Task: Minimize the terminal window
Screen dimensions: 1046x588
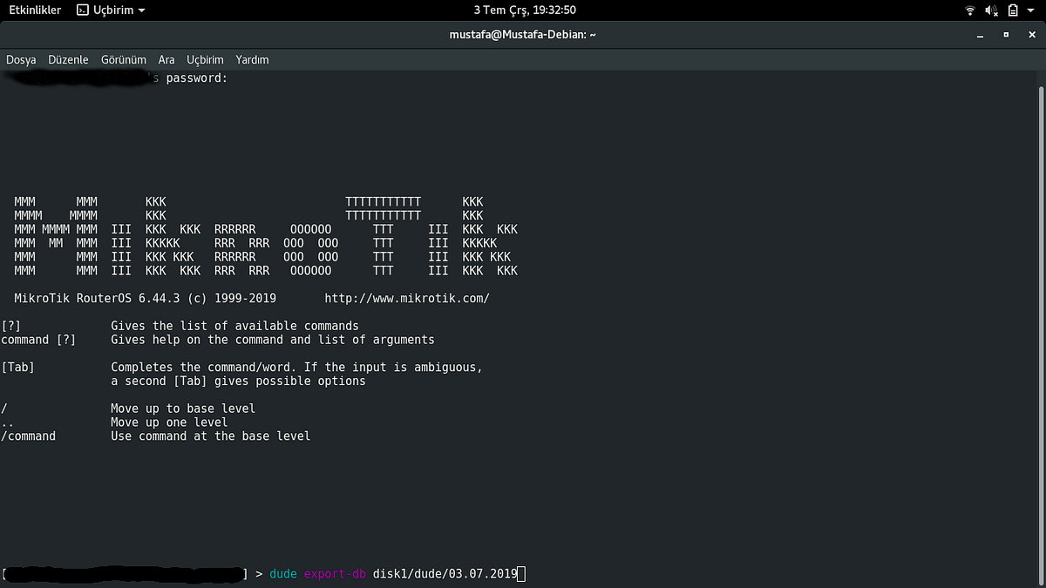Action: [981, 35]
